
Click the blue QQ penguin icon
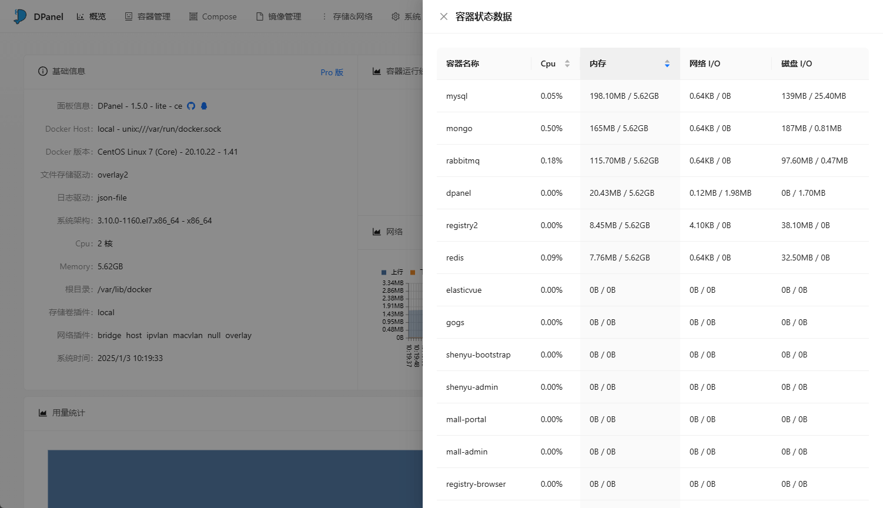(x=204, y=106)
